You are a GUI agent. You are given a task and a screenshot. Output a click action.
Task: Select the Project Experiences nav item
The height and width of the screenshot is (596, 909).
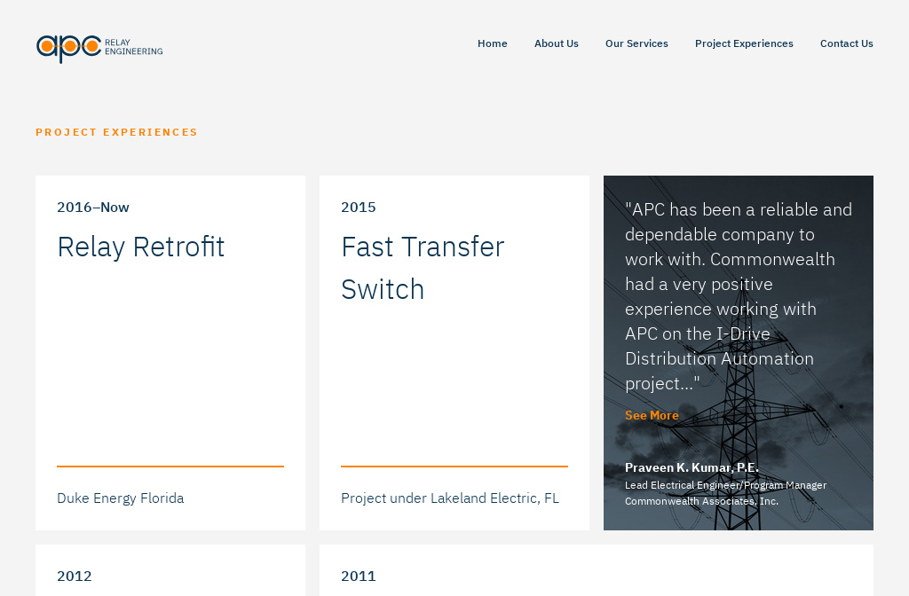[744, 43]
